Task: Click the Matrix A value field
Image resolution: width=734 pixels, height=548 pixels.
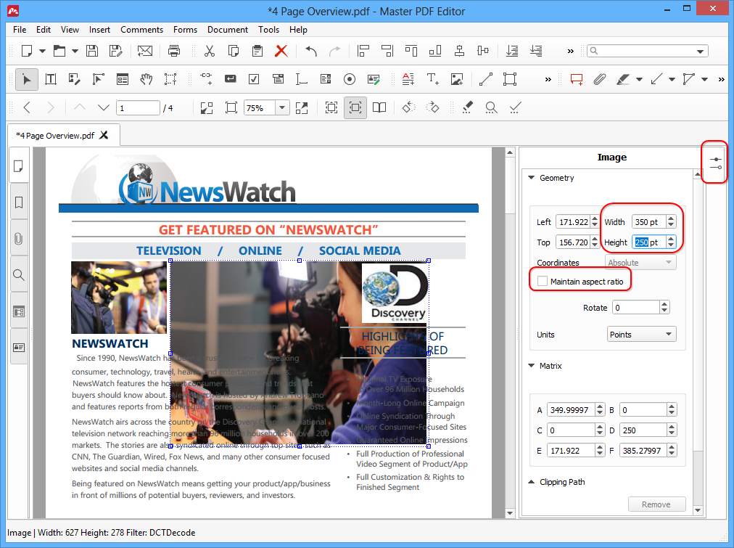Action: pyautogui.click(x=571, y=410)
